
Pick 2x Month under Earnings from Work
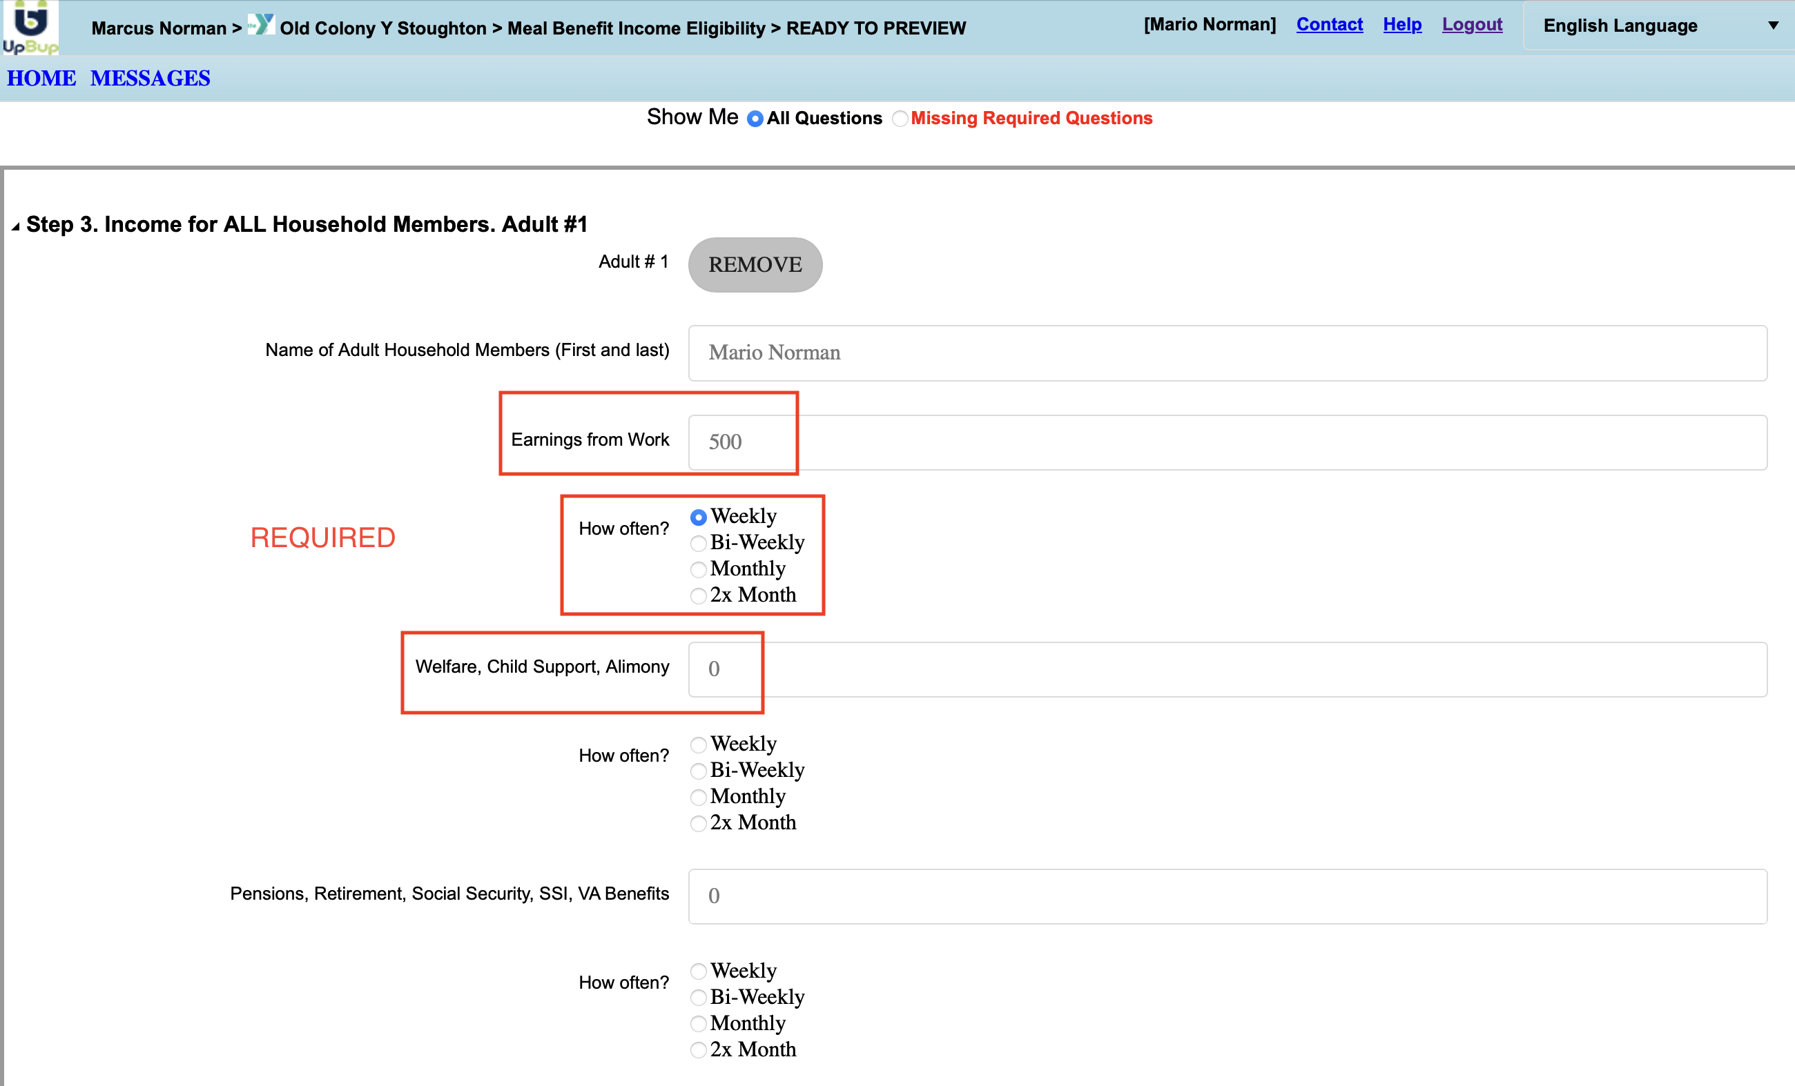click(698, 596)
